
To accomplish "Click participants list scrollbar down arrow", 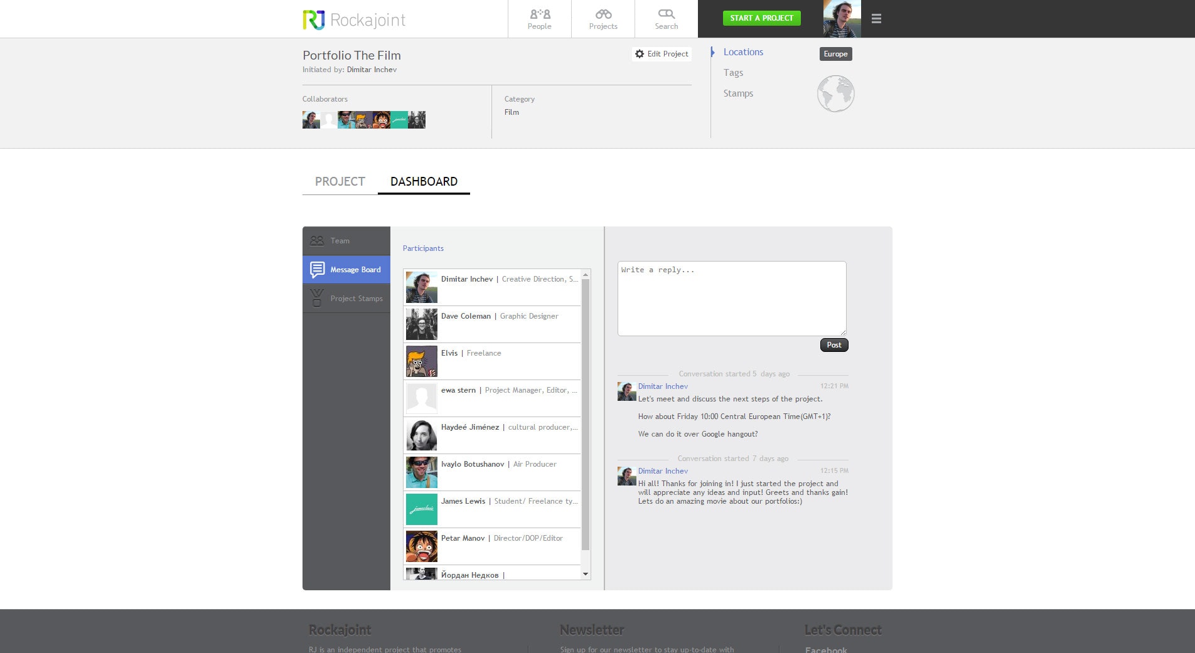I will 586,574.
